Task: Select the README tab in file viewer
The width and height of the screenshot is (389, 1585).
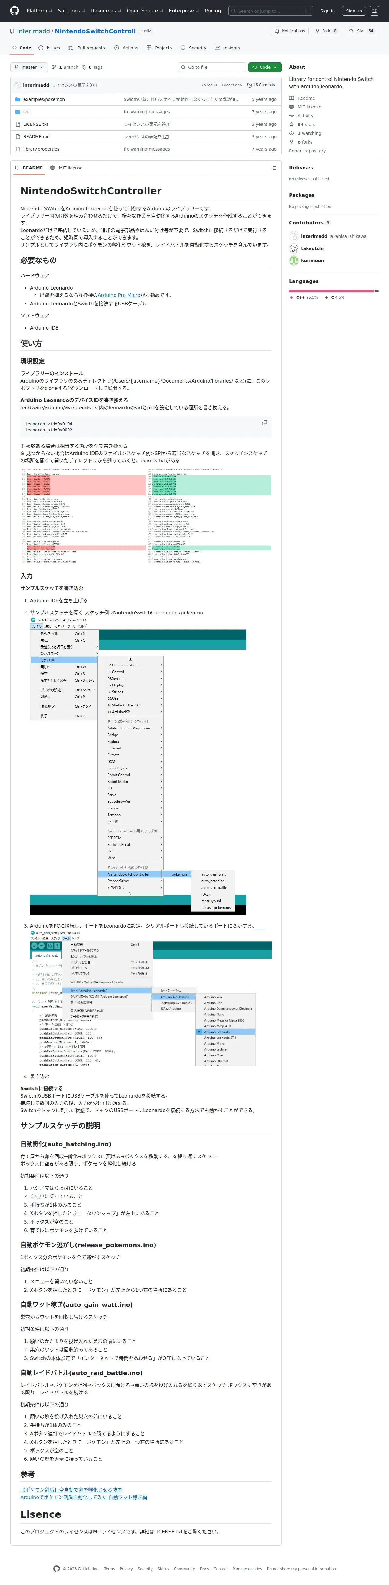Action: tap(29, 168)
